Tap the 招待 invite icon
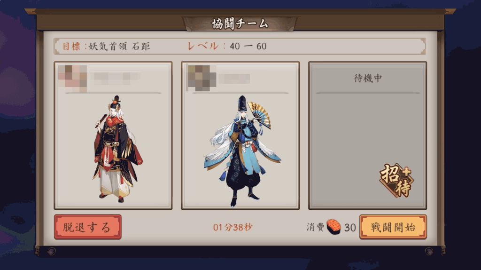Screen dimensions: 481x270 [396, 181]
